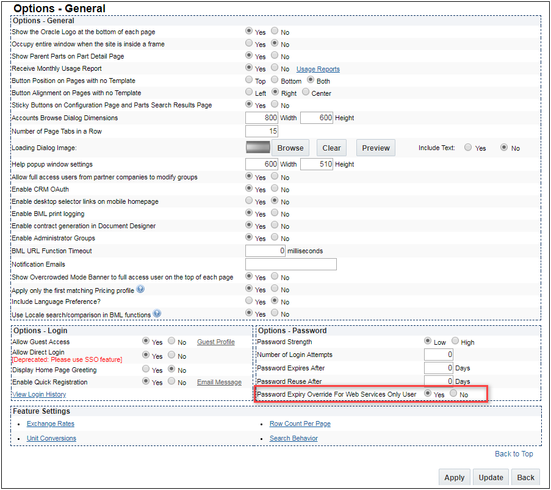The width and height of the screenshot is (551, 490).
Task: Select No for Enable Administrator Groups
Action: point(275,237)
